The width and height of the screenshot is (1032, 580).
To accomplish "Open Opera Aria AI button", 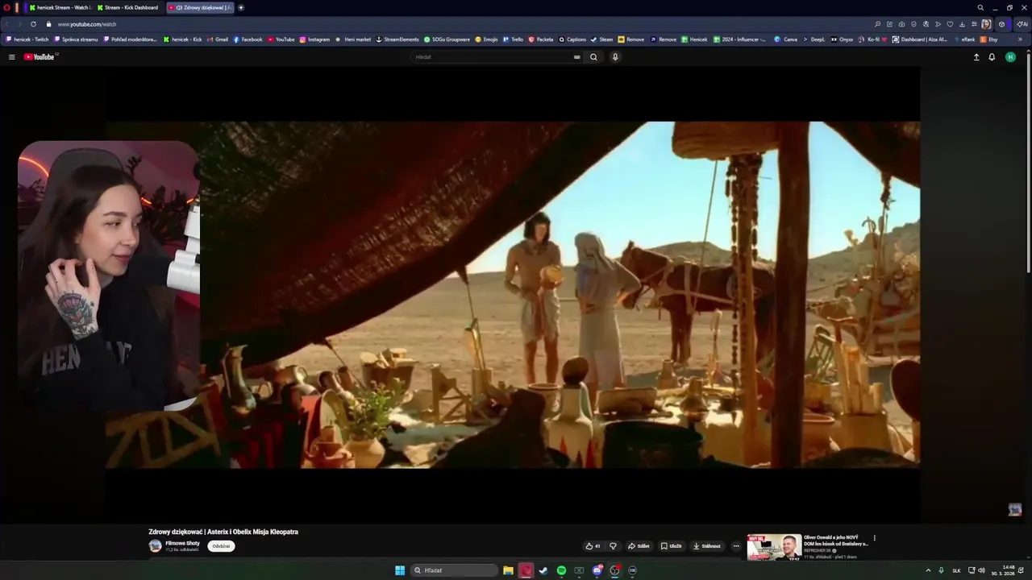I will tap(1022, 24).
